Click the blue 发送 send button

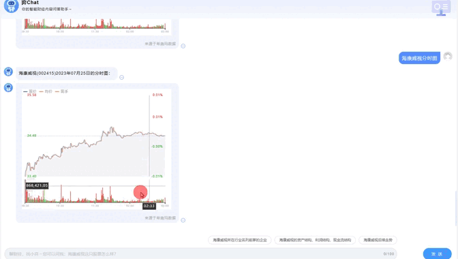tap(437, 254)
